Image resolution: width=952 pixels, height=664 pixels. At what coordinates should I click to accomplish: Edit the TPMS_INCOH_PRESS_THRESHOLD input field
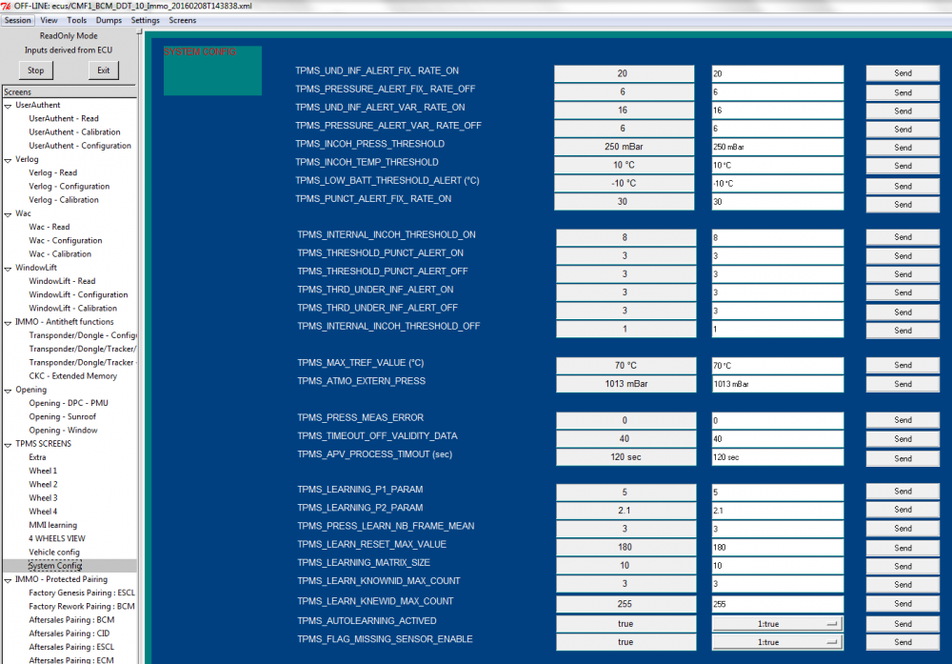pyautogui.click(x=778, y=147)
